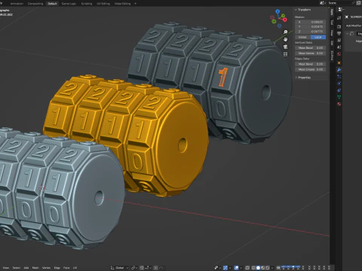Open Modifier properties wrench tab
The width and height of the screenshot is (362, 271).
339,70
